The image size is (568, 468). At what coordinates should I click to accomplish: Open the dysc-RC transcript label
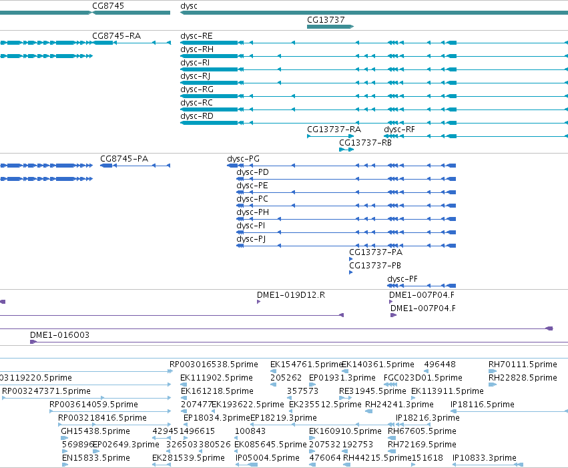click(196, 103)
